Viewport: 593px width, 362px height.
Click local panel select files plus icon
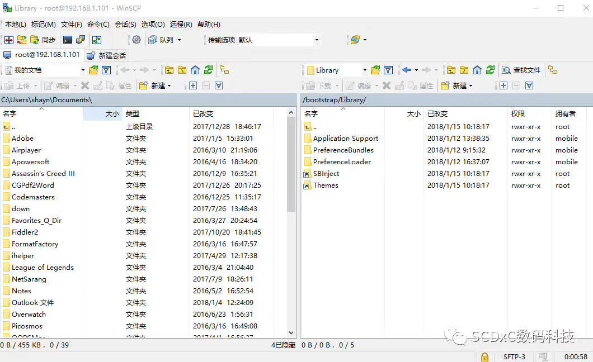[x=193, y=85]
